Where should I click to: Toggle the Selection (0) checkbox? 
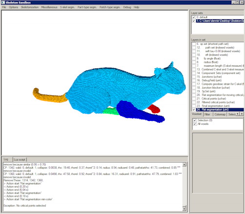coord(195,120)
